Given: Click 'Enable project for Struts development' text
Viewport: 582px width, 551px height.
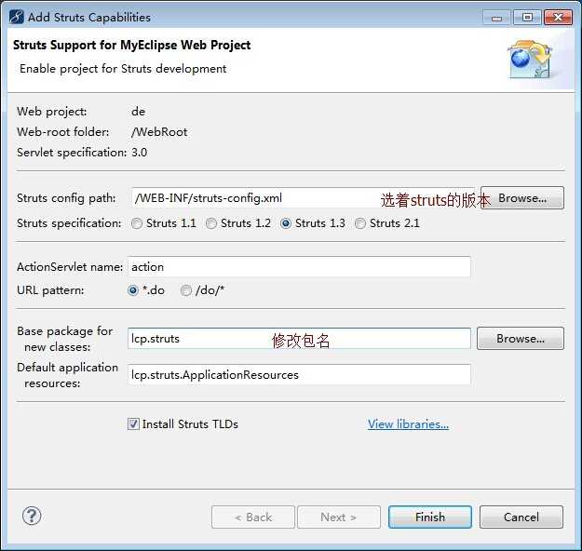Looking at the screenshot, I should [x=123, y=69].
